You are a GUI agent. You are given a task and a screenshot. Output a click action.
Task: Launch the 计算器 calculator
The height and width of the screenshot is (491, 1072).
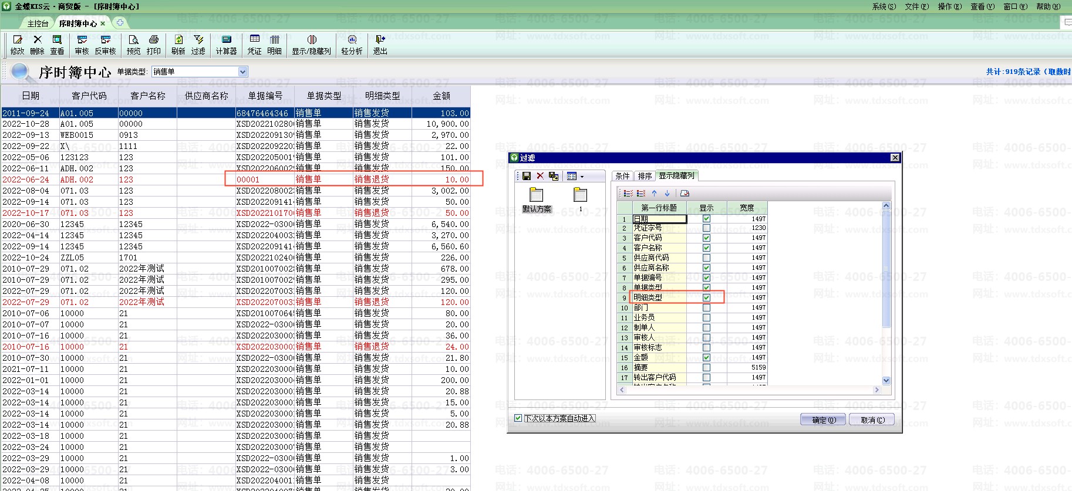click(x=226, y=45)
